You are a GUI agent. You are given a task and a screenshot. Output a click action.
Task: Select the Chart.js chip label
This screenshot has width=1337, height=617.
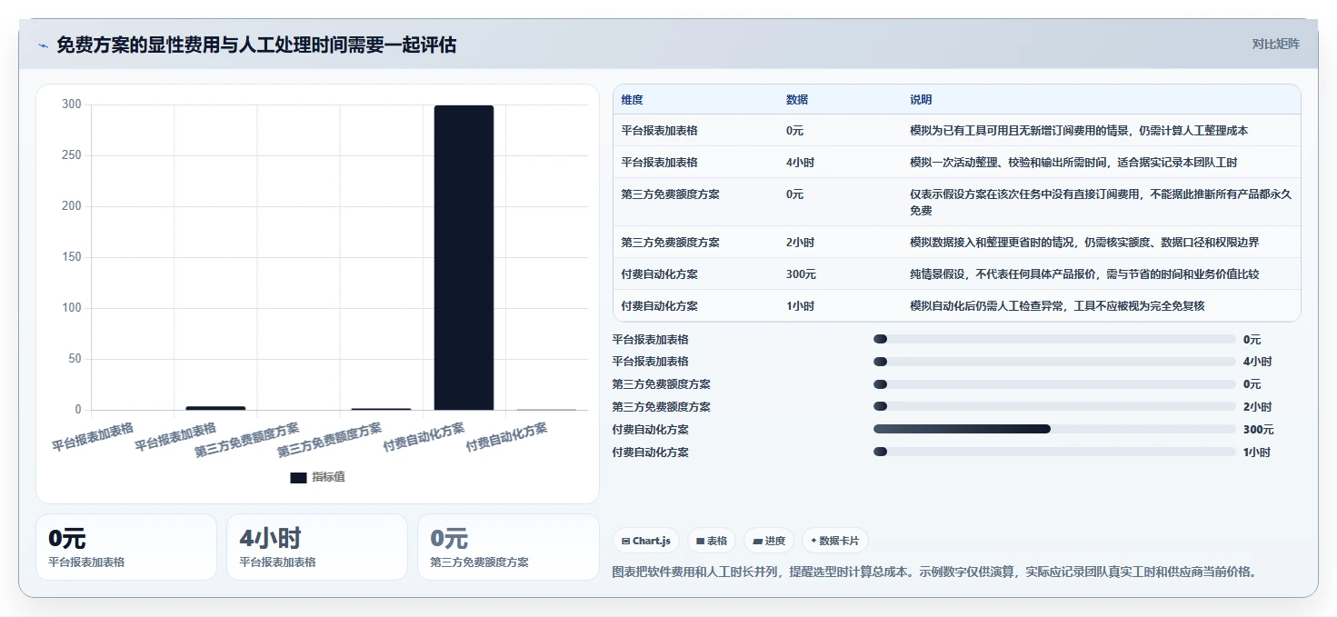[x=652, y=541]
